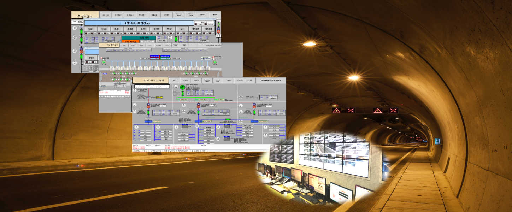512x212 pixels.
Task: Click the GCP-102 button
Action: pyautogui.click(x=203, y=41)
